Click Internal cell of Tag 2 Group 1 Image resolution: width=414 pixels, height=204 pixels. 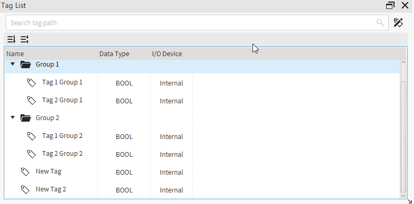171,101
